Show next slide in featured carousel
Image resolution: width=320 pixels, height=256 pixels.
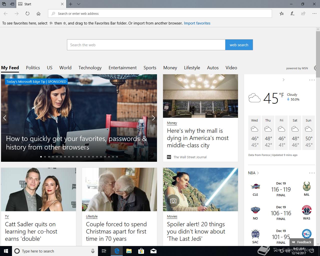tap(153, 118)
